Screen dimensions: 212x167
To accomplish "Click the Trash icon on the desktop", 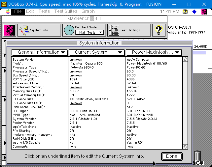I will click(x=197, y=156).
